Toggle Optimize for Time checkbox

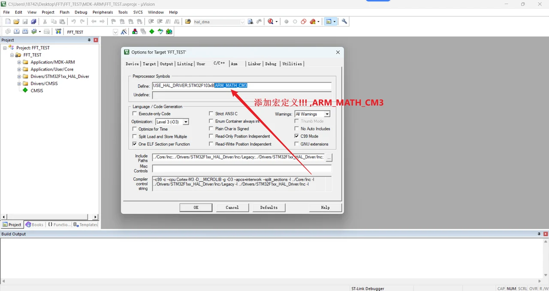(135, 129)
